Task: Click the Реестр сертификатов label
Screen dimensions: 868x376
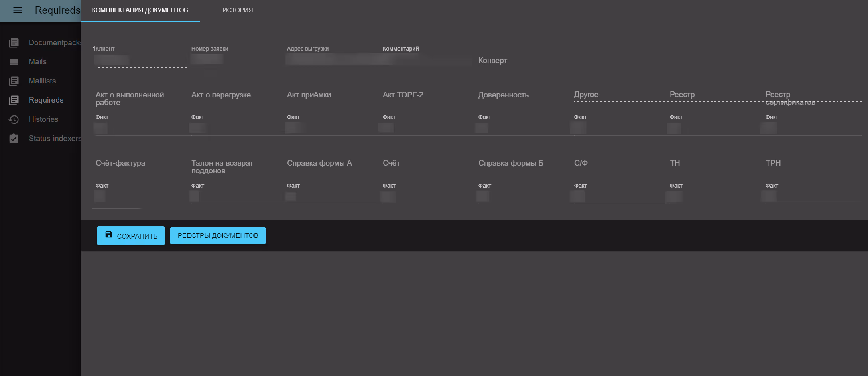Action: coord(790,98)
